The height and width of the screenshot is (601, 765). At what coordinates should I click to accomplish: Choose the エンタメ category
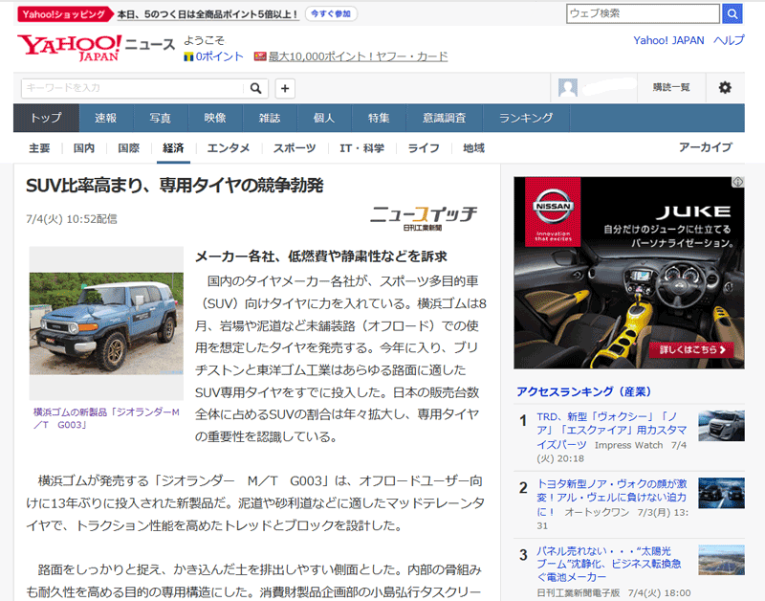(229, 148)
